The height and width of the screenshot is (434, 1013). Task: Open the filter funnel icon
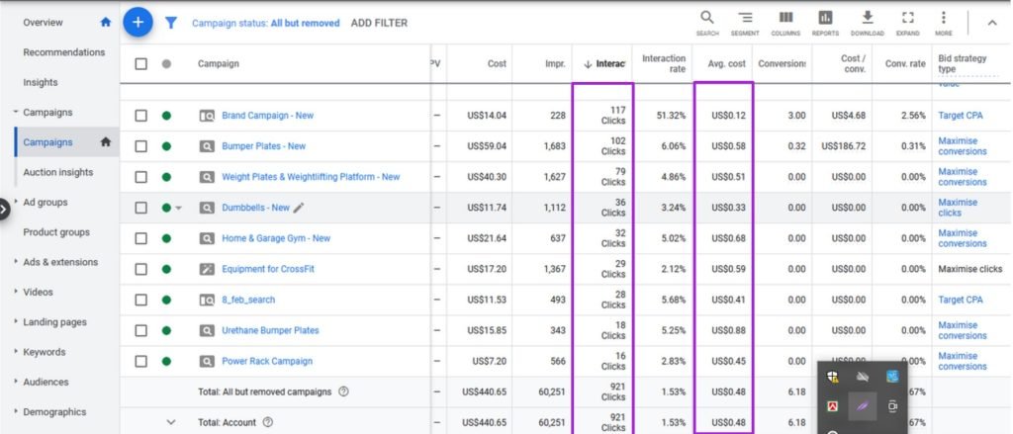pos(171,23)
